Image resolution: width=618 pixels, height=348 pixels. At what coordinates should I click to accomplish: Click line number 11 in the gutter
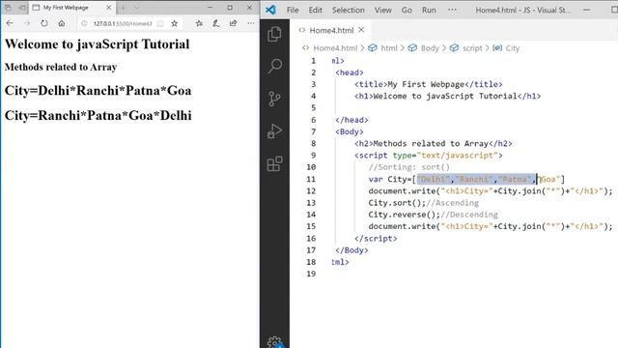(x=311, y=179)
